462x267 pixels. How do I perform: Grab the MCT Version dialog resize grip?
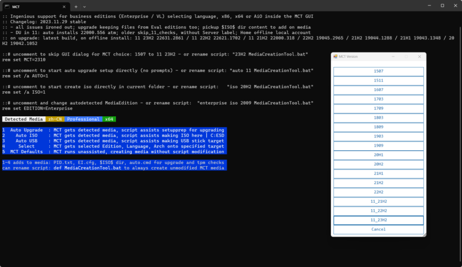click(424, 235)
